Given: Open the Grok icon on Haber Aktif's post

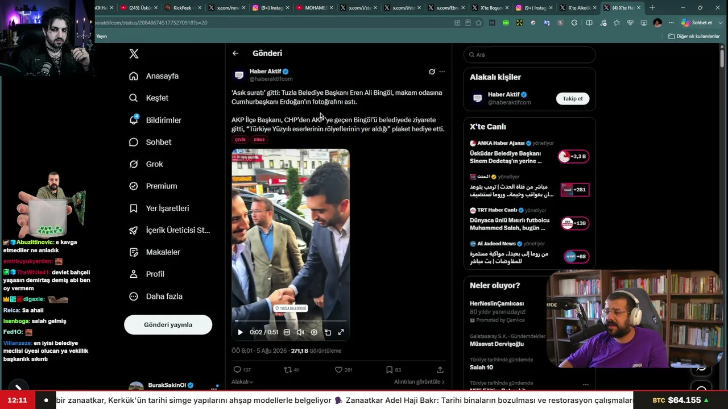Looking at the screenshot, I should pyautogui.click(x=432, y=72).
